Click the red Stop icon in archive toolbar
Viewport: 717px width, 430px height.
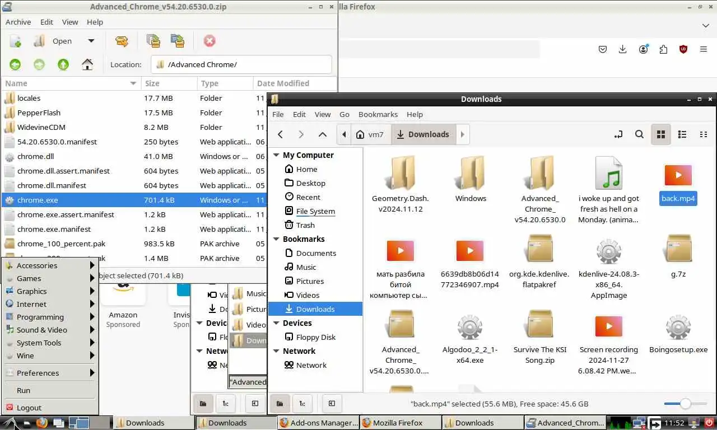coord(209,41)
